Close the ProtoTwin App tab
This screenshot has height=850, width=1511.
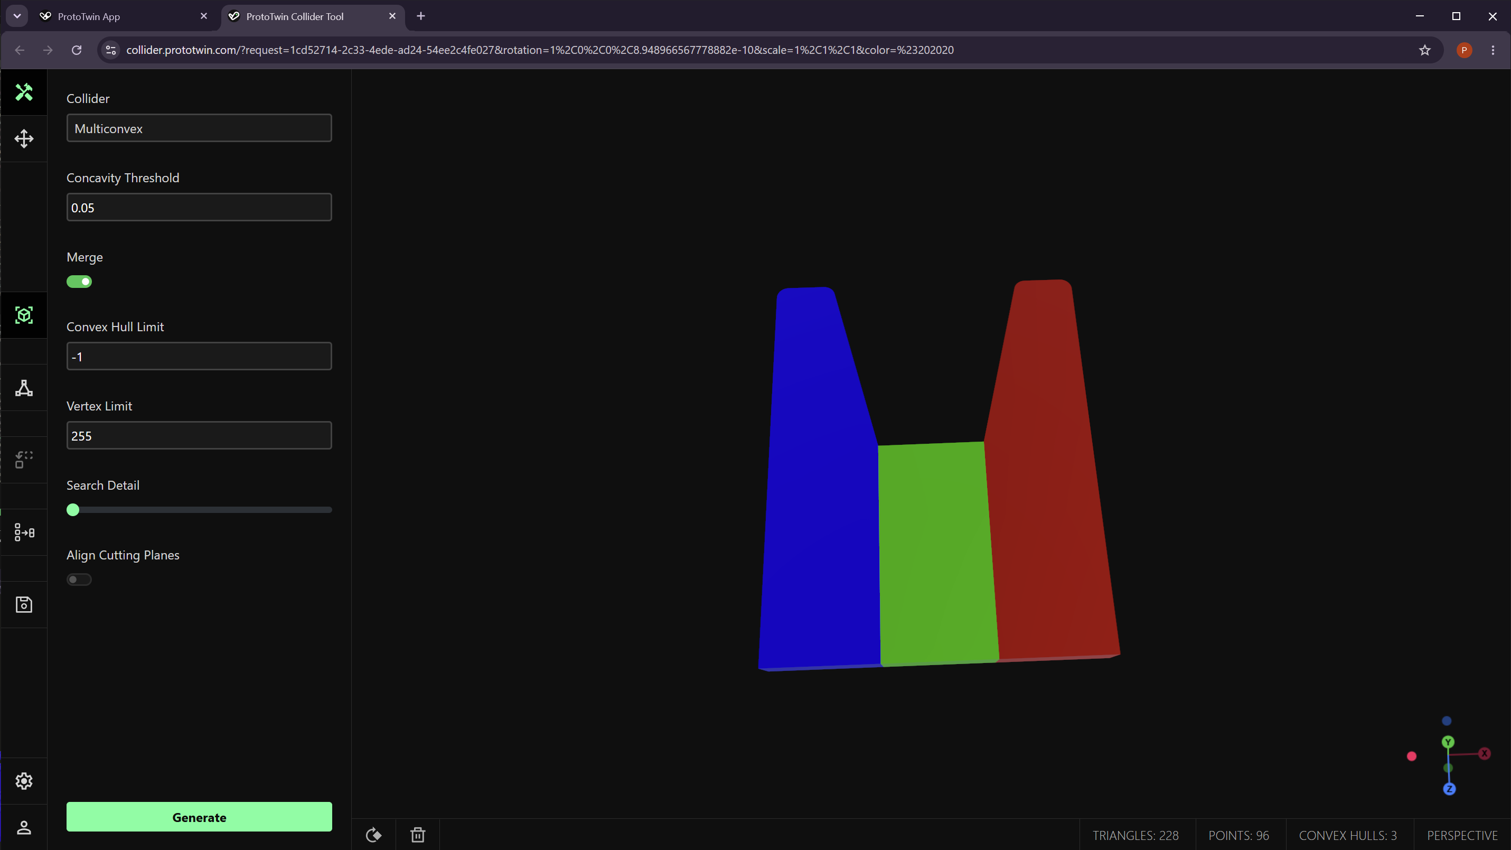point(203,16)
